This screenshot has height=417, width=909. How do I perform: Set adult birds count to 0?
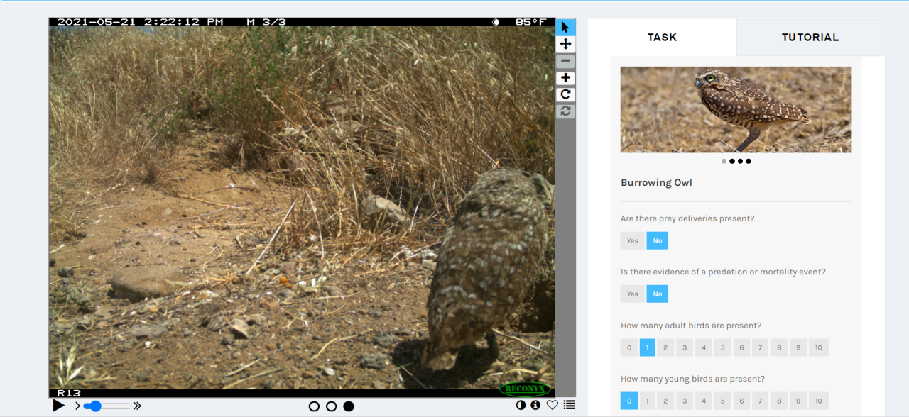(x=628, y=347)
